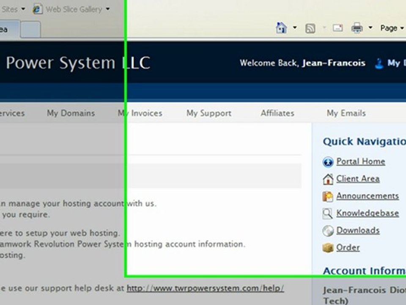Click the Quick Navigation heading
406x305 pixels.
click(x=364, y=141)
